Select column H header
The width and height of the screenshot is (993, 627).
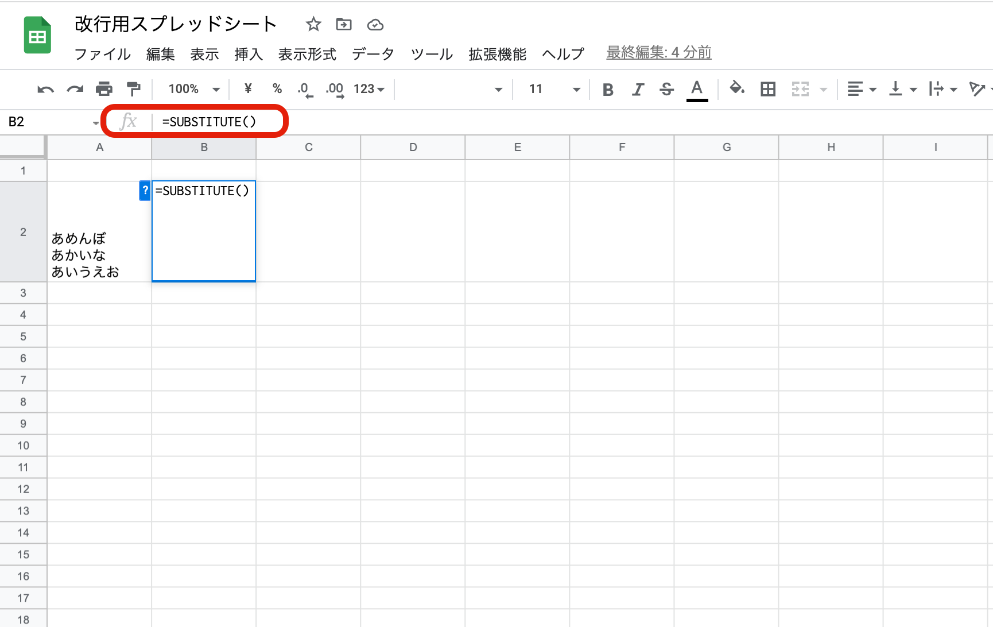point(831,148)
